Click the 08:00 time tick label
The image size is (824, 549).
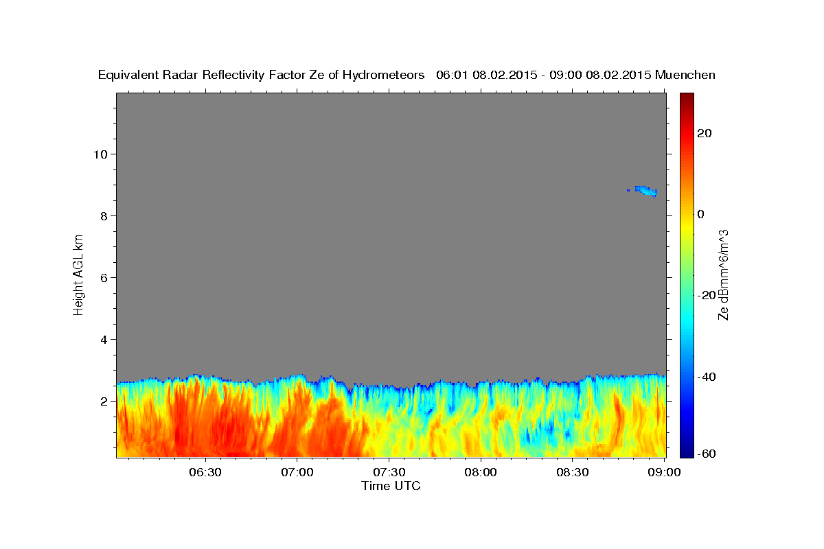pyautogui.click(x=481, y=472)
